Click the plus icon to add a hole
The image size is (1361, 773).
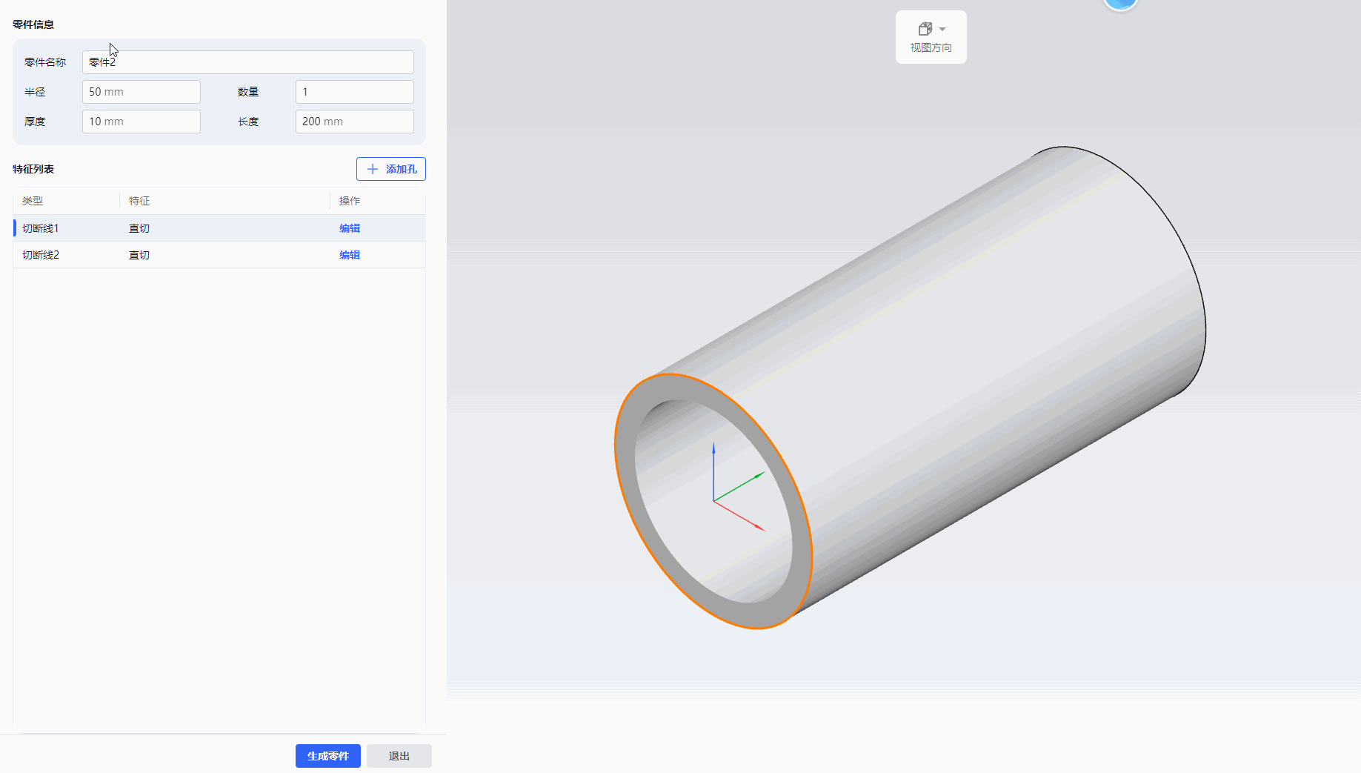click(x=373, y=169)
